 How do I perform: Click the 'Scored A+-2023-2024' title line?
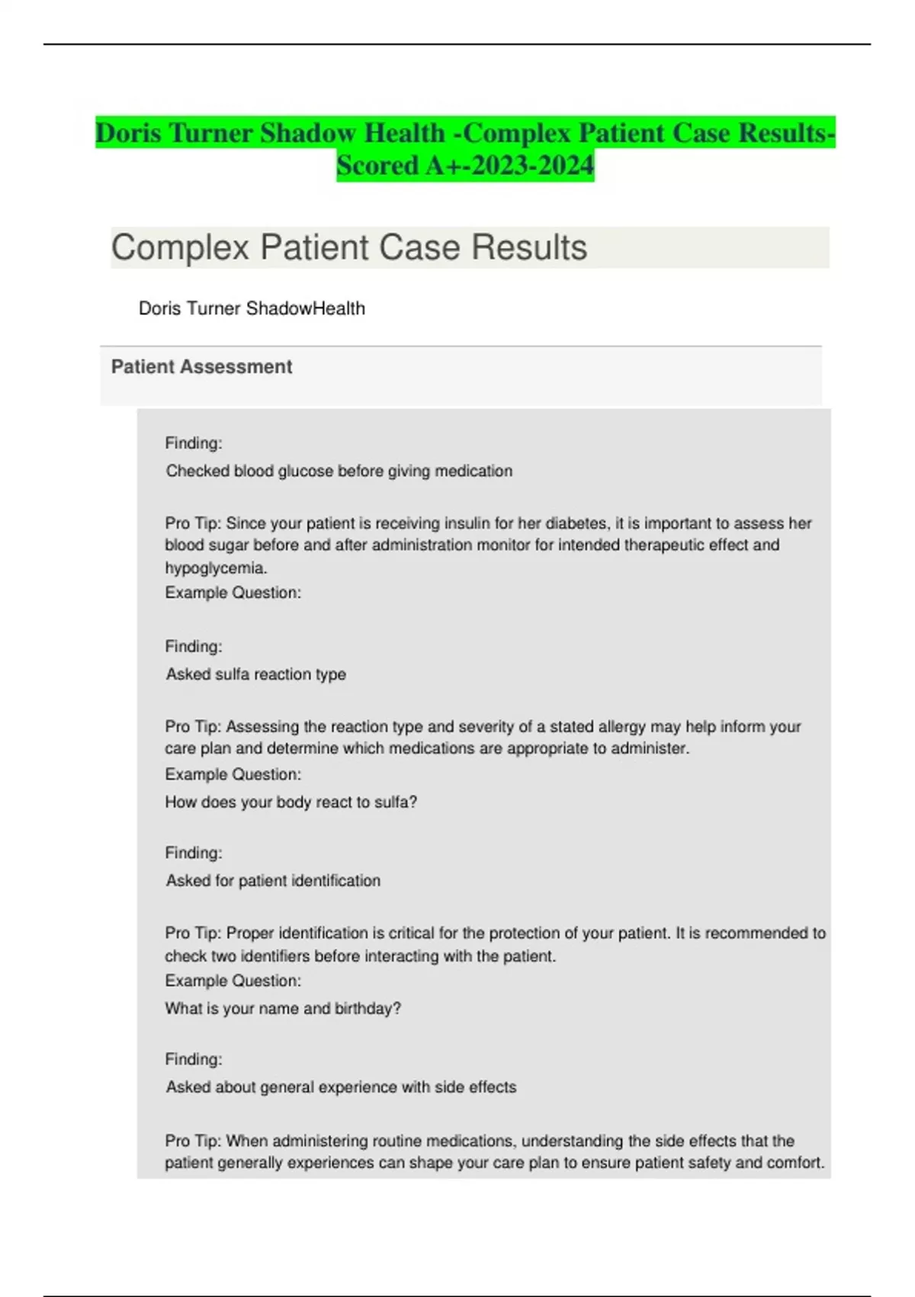tap(465, 166)
